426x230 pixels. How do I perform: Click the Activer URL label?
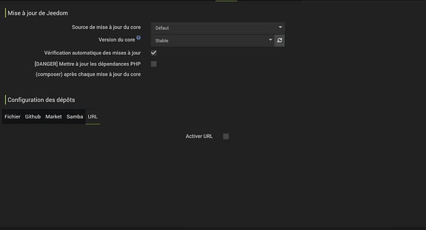click(199, 136)
